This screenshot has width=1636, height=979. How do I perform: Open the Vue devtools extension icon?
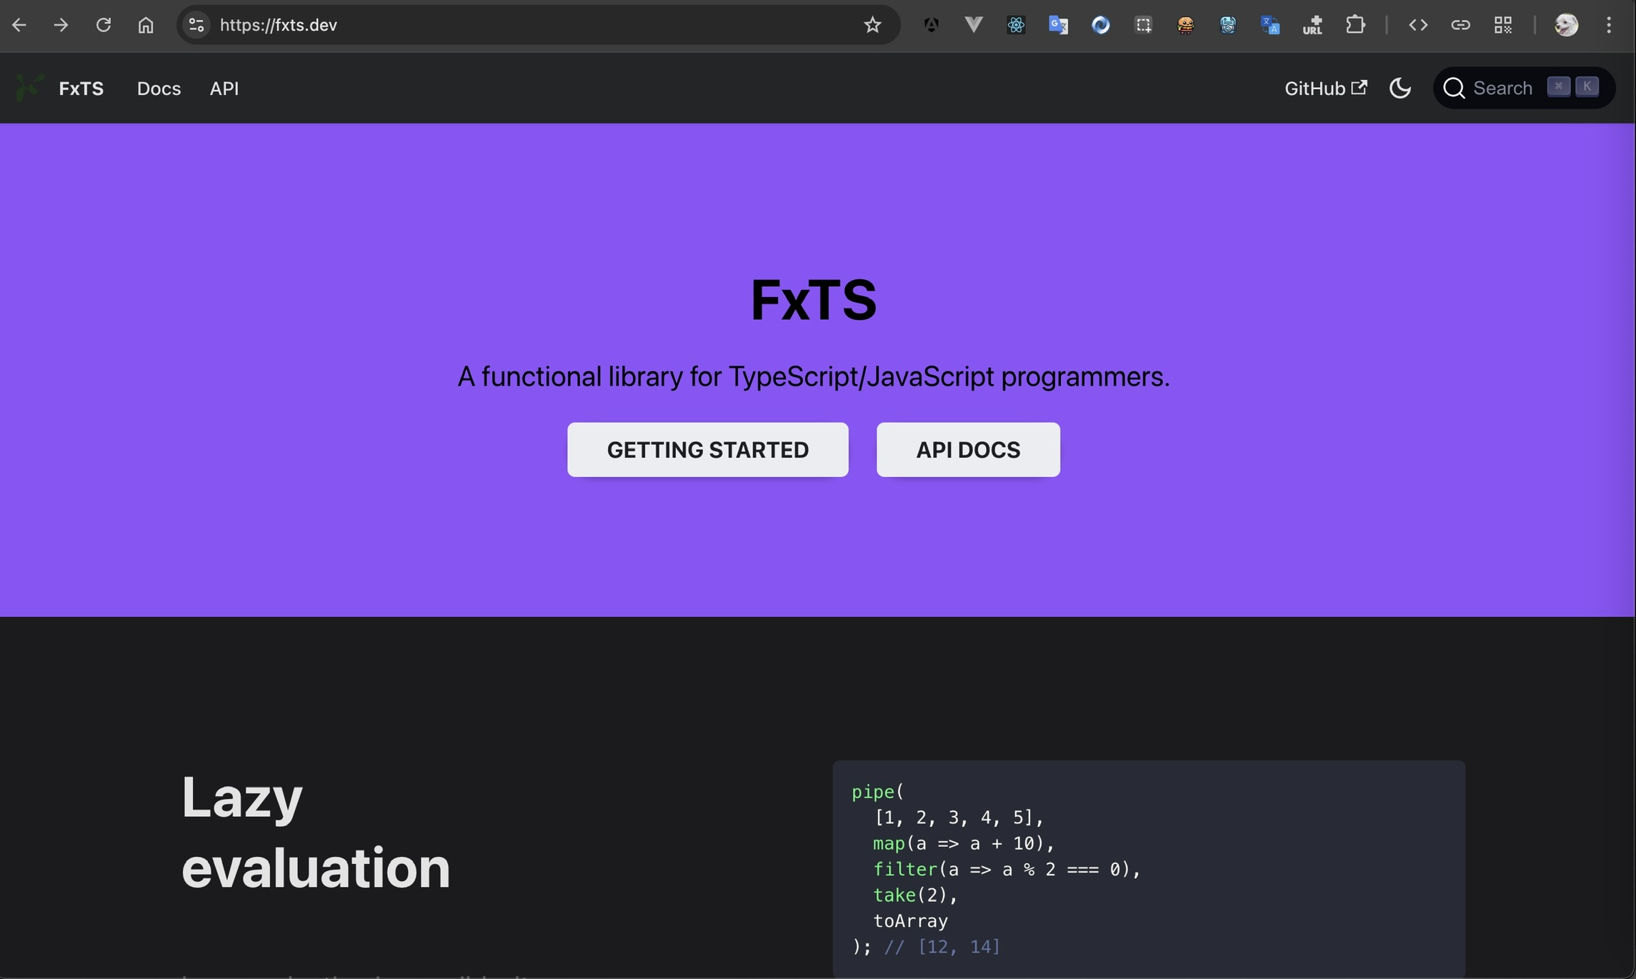tap(973, 25)
